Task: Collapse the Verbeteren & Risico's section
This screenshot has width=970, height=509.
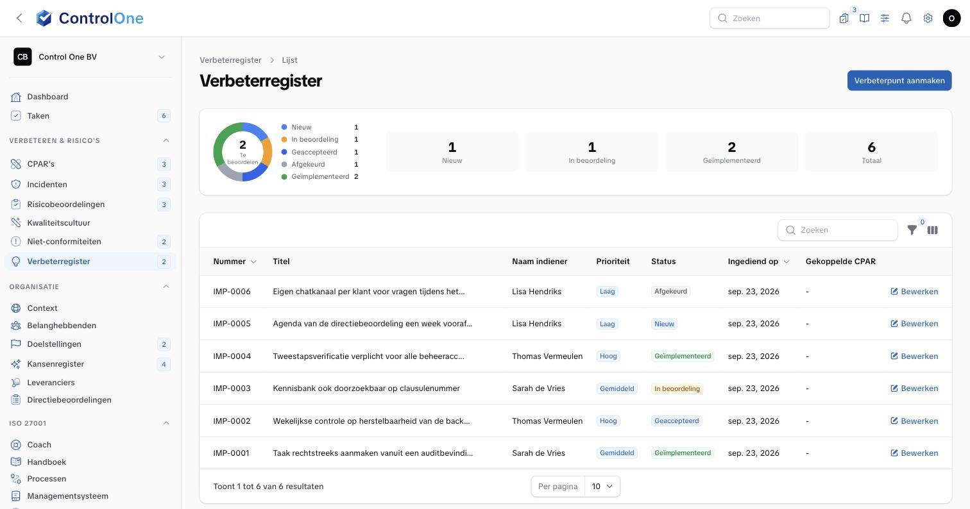Action: pyautogui.click(x=166, y=140)
